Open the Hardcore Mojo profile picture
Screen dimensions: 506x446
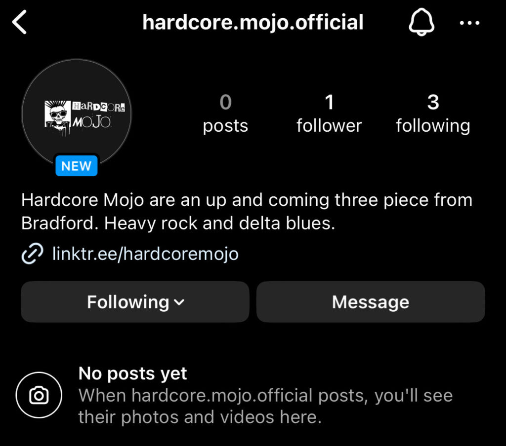coord(77,114)
